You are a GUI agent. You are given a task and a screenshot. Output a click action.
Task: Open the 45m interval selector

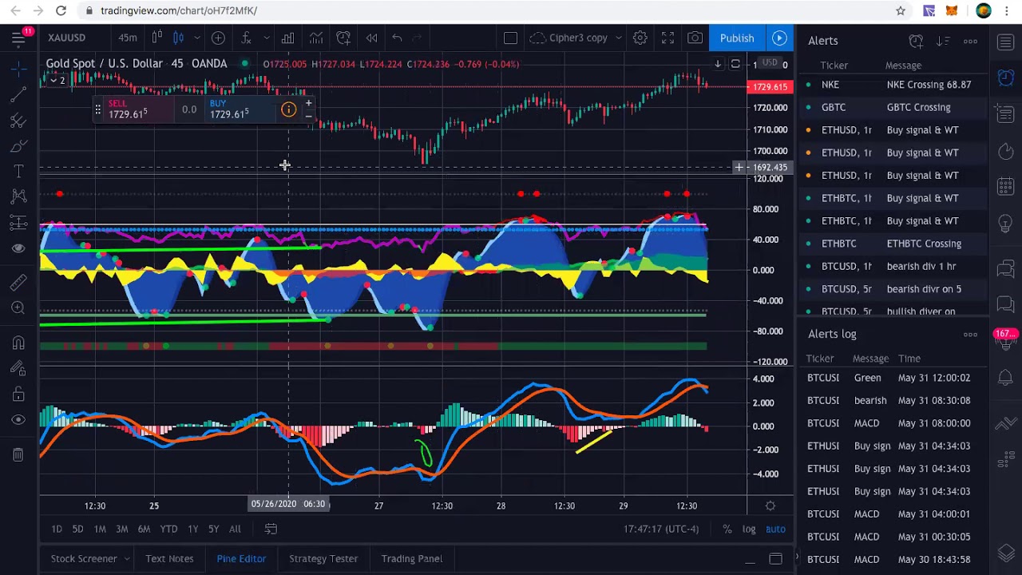pyautogui.click(x=128, y=38)
